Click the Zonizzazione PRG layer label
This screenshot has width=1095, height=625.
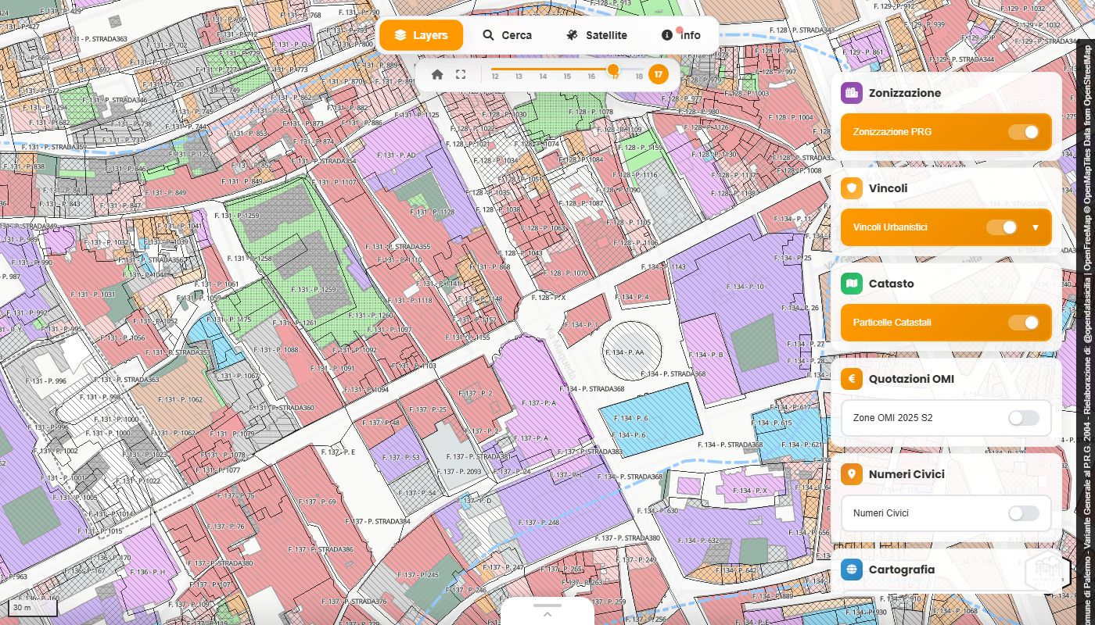892,132
